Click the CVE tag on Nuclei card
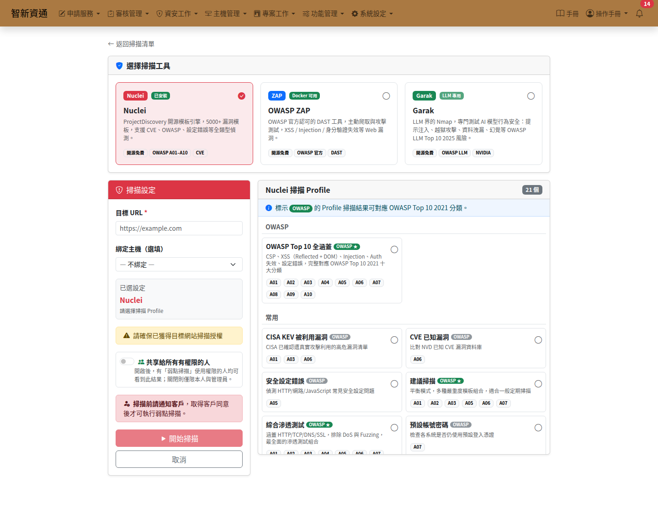Image resolution: width=658 pixels, height=514 pixels. (200, 153)
